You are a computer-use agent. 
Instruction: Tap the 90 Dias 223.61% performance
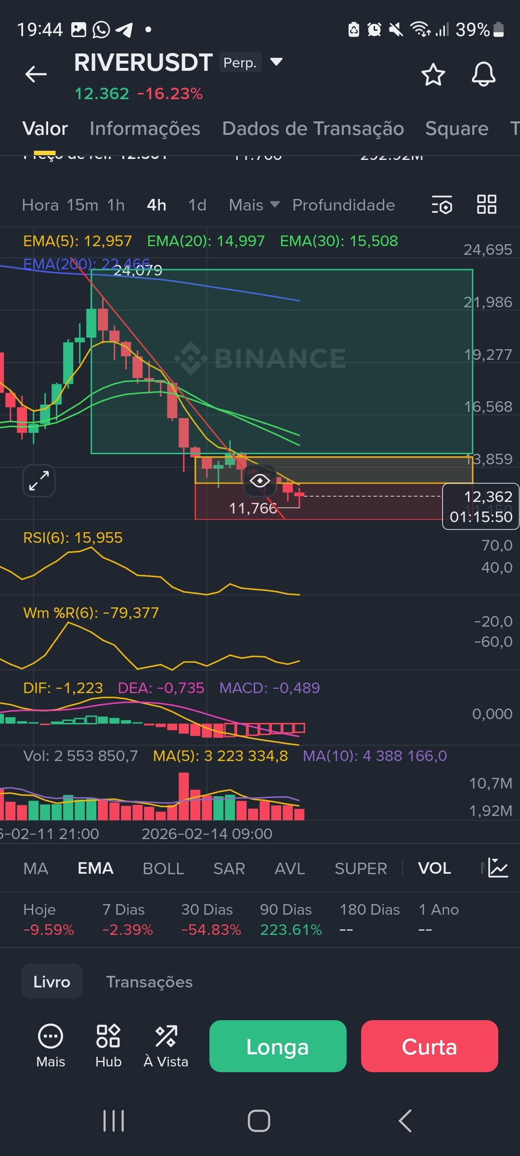pyautogui.click(x=291, y=920)
